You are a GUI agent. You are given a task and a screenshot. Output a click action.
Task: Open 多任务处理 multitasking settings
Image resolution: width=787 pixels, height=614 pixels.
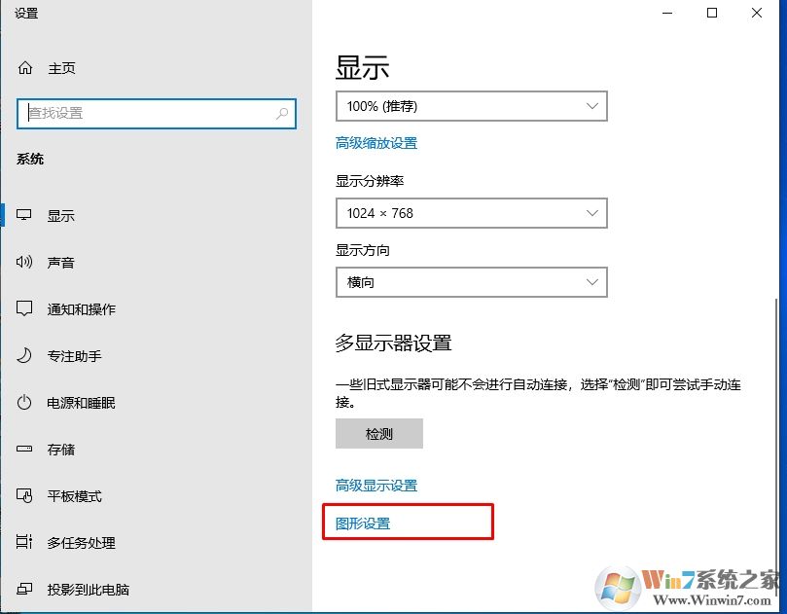pos(23,543)
